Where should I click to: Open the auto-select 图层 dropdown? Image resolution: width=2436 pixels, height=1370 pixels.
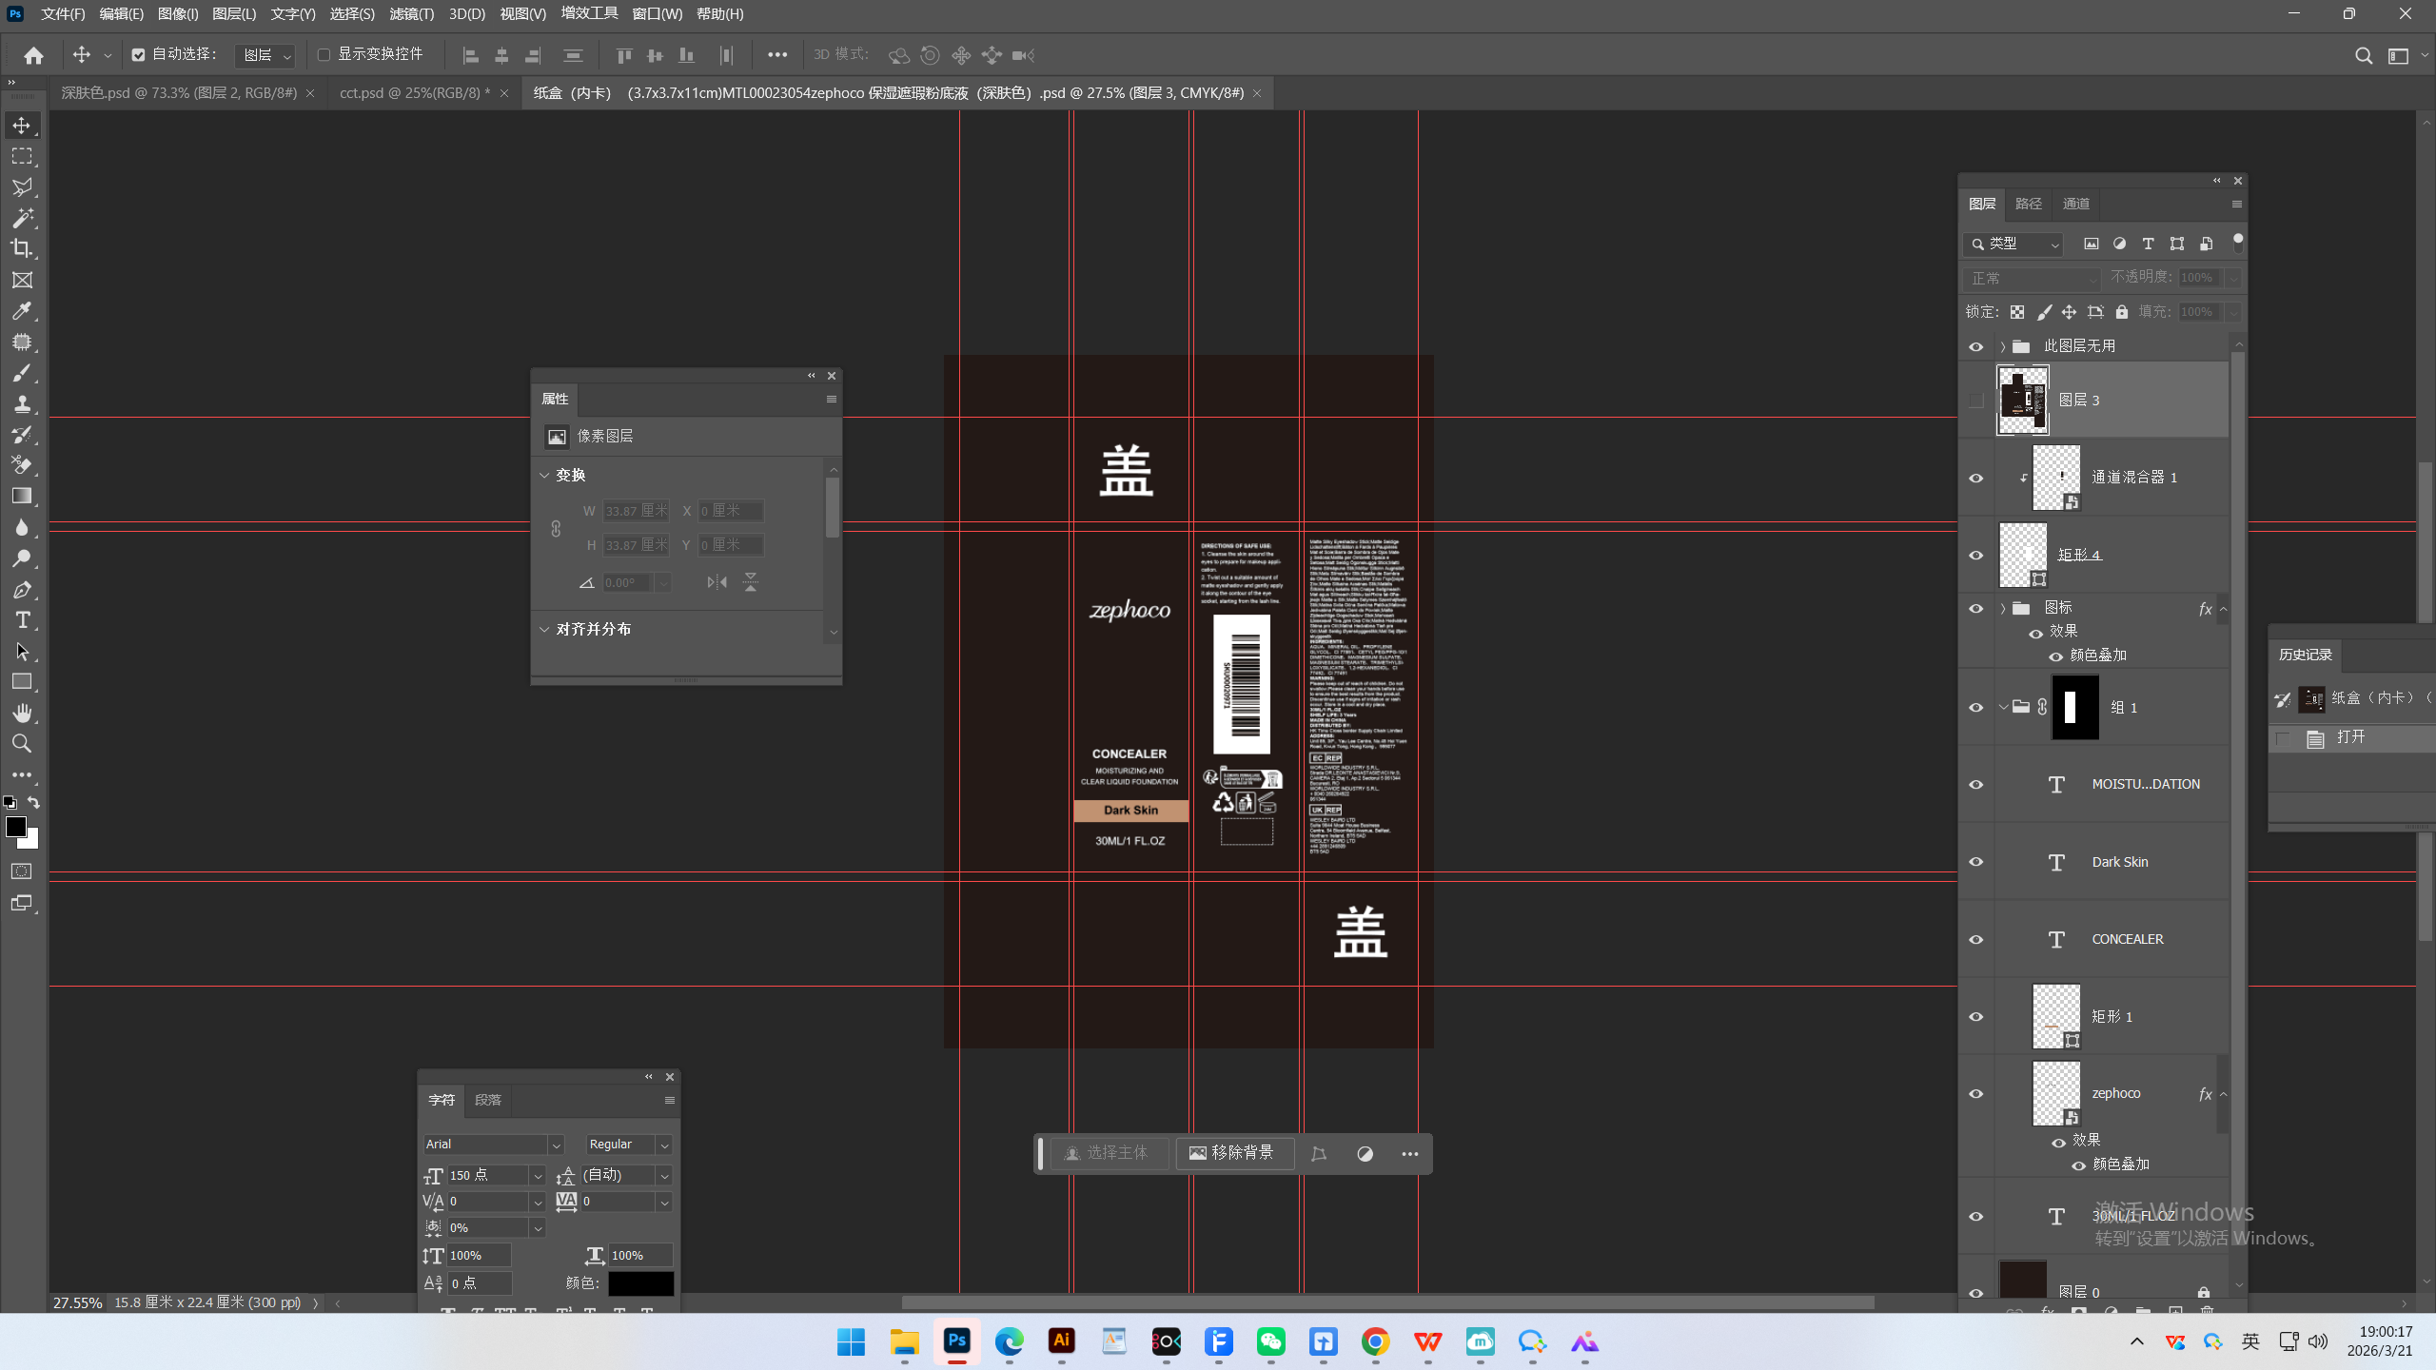coord(265,55)
